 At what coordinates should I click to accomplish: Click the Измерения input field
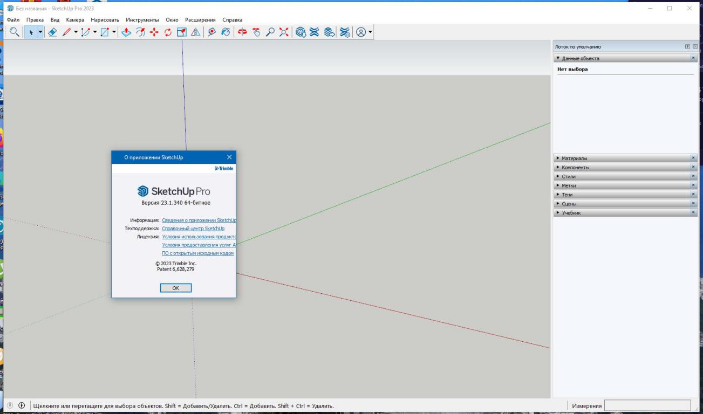tap(647, 405)
